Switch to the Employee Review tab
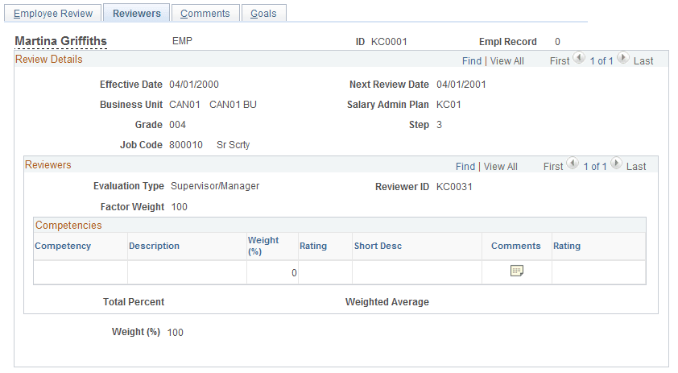The image size is (678, 373). 53,14
